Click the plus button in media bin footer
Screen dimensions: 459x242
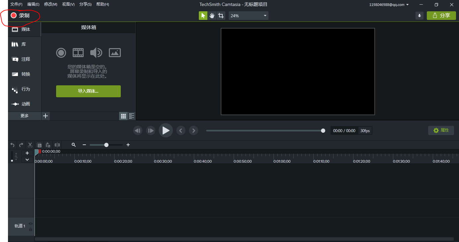point(45,116)
